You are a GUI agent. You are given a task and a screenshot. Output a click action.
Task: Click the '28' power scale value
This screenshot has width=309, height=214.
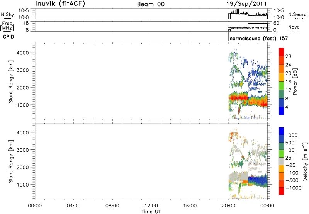click(x=288, y=56)
